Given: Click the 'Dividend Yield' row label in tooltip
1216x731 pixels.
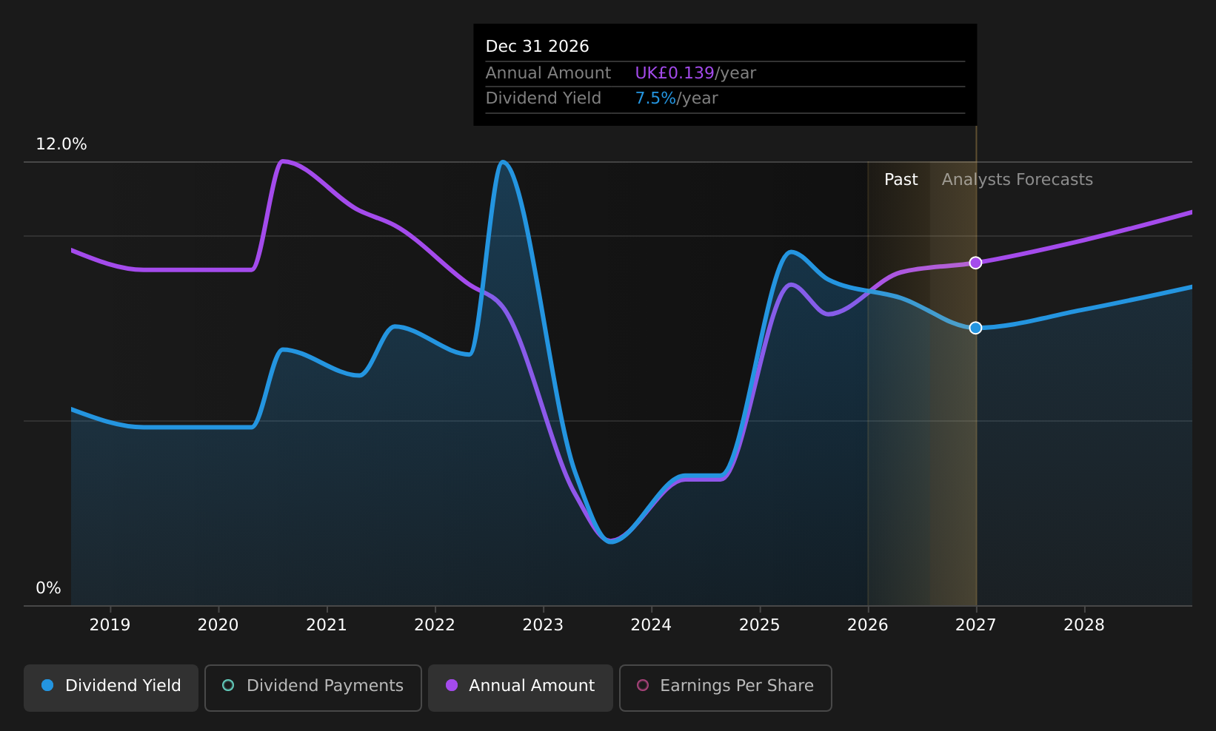Looking at the screenshot, I should click(x=543, y=98).
